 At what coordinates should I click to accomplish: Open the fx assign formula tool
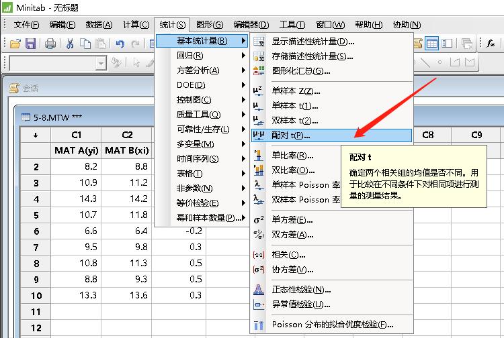coord(491,44)
